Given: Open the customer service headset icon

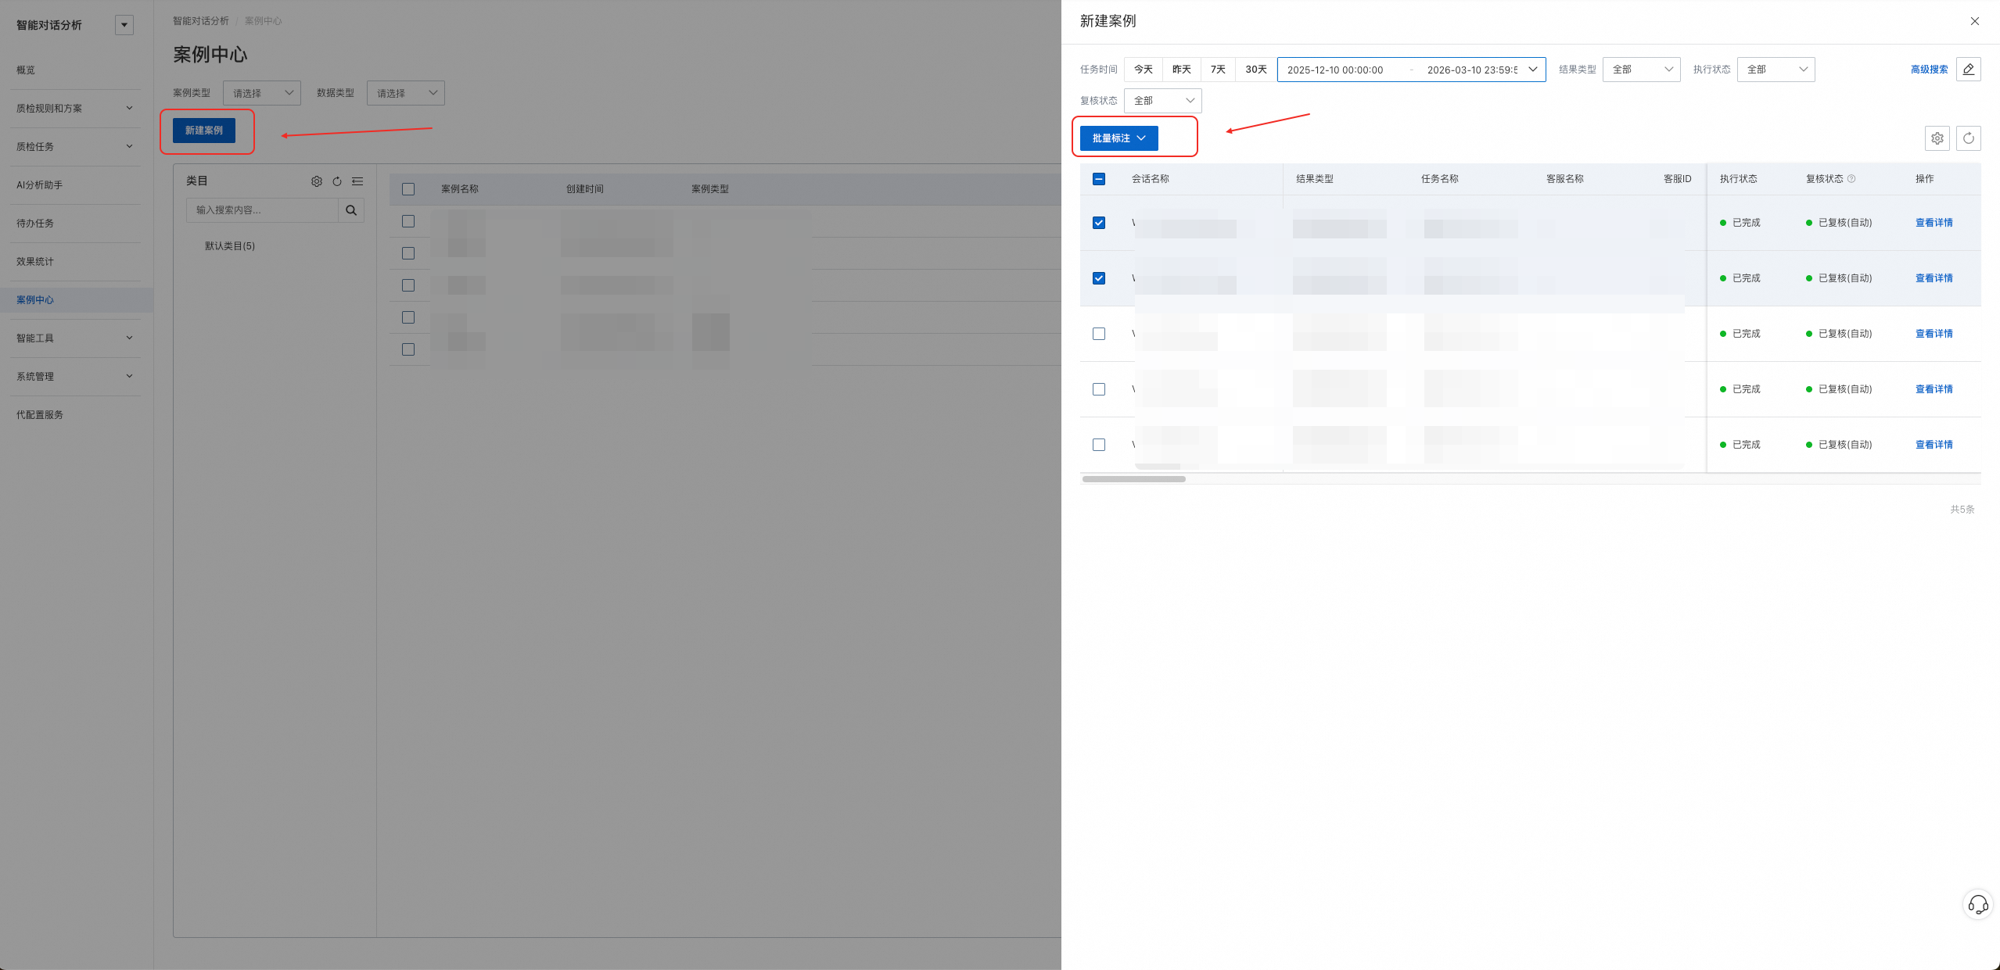Looking at the screenshot, I should click(x=1977, y=905).
